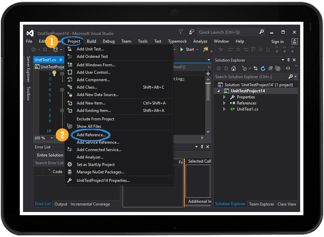Click the Code column header in Error List
The height and width of the screenshot is (237, 324).
coord(57,172)
